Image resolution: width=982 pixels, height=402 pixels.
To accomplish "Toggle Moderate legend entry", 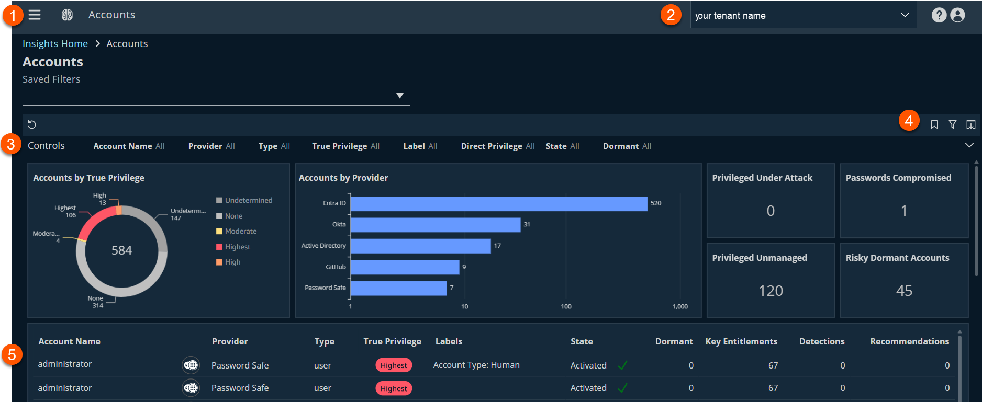I will [237, 231].
